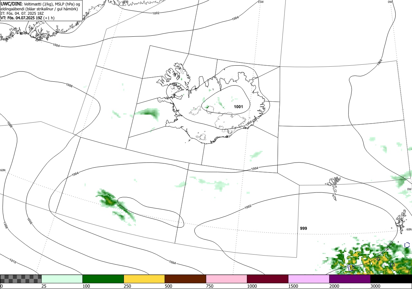The image size is (412, 289).
Task: Click the gray checkered 0–25 legend swatch
Action: [21, 279]
